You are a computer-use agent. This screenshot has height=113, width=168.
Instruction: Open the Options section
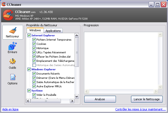coord(12,79)
